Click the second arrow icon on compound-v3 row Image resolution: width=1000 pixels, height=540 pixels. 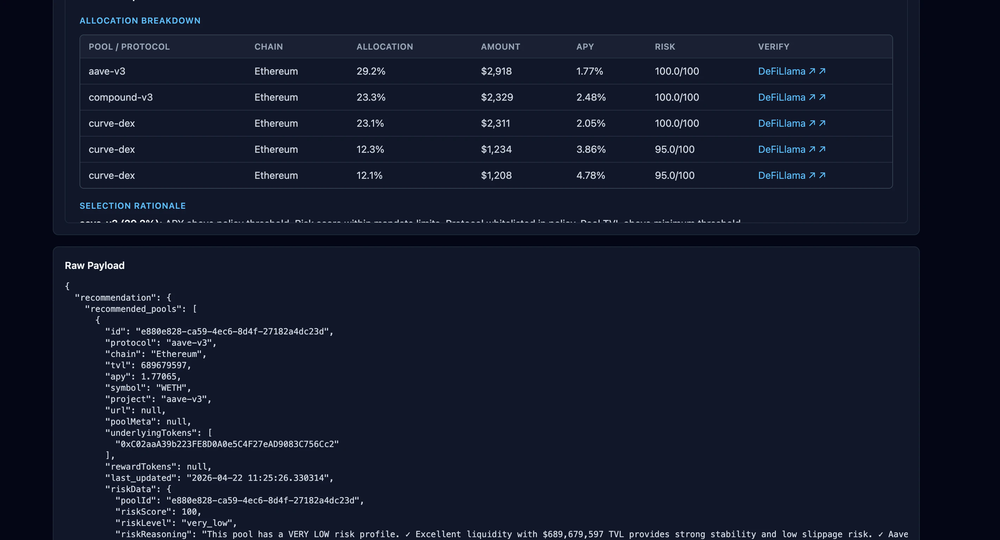click(822, 97)
